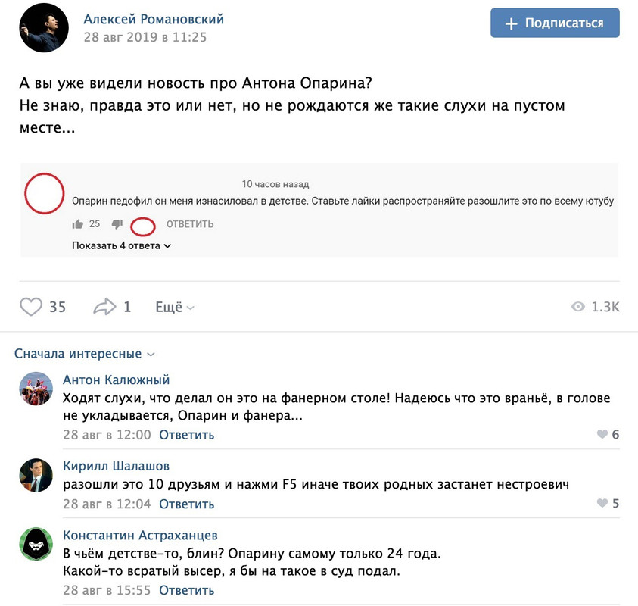Open Антон Калюжный's profile name link
The height and width of the screenshot is (606, 638).
[116, 380]
